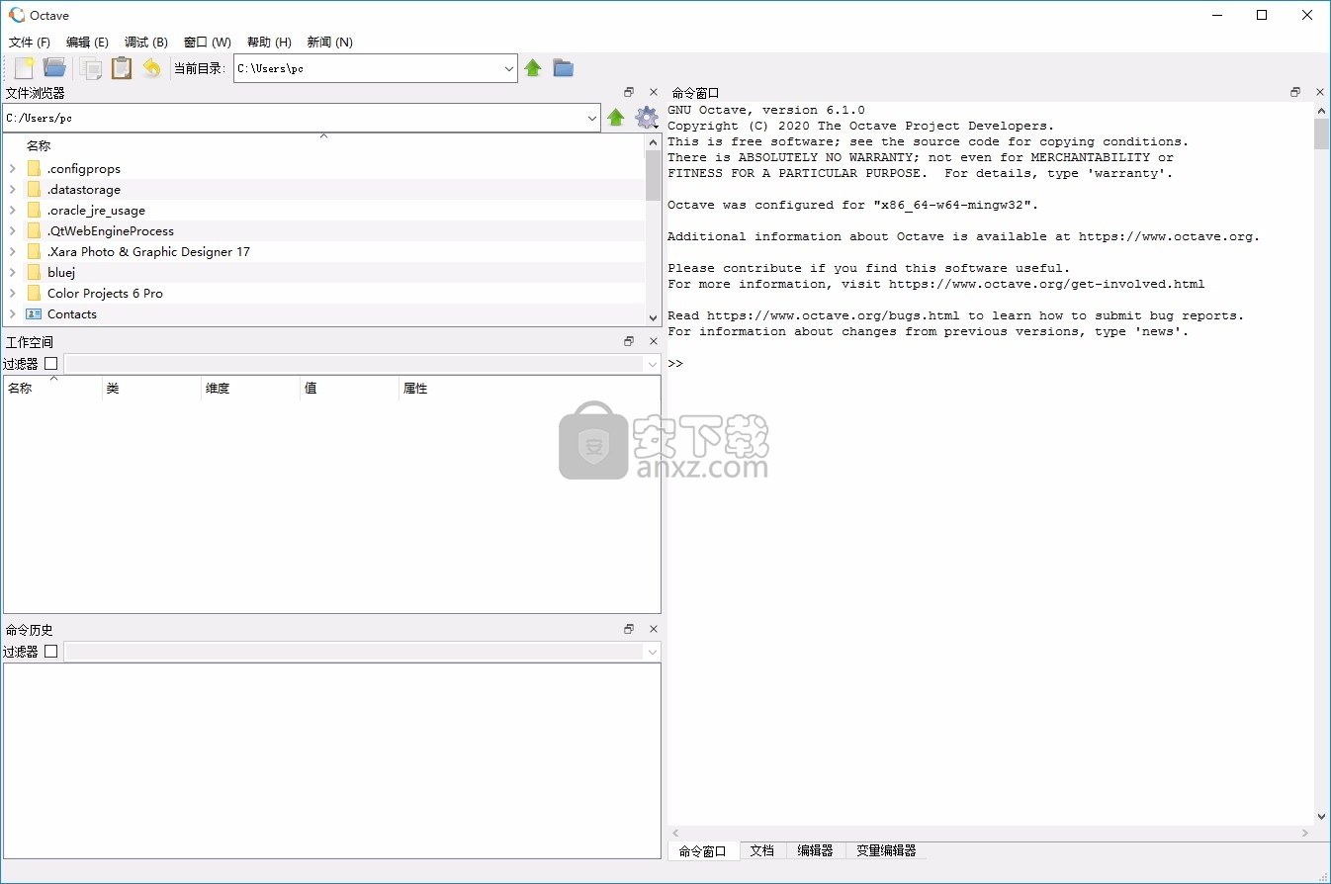Viewport: 1331px width, 884px height.
Task: Expand the .QtWebEngineProcess folder
Action: point(12,231)
